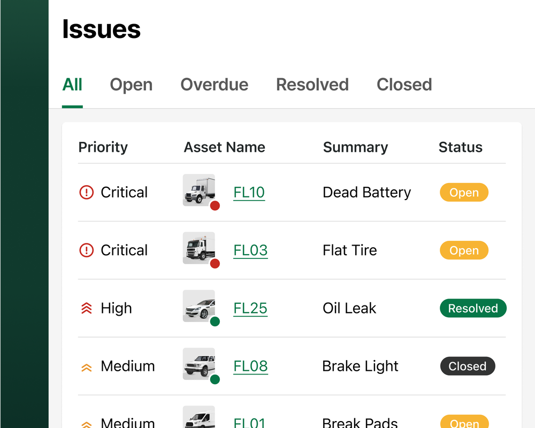
Task: Click the Open badge for Break Pads
Action: (x=464, y=422)
